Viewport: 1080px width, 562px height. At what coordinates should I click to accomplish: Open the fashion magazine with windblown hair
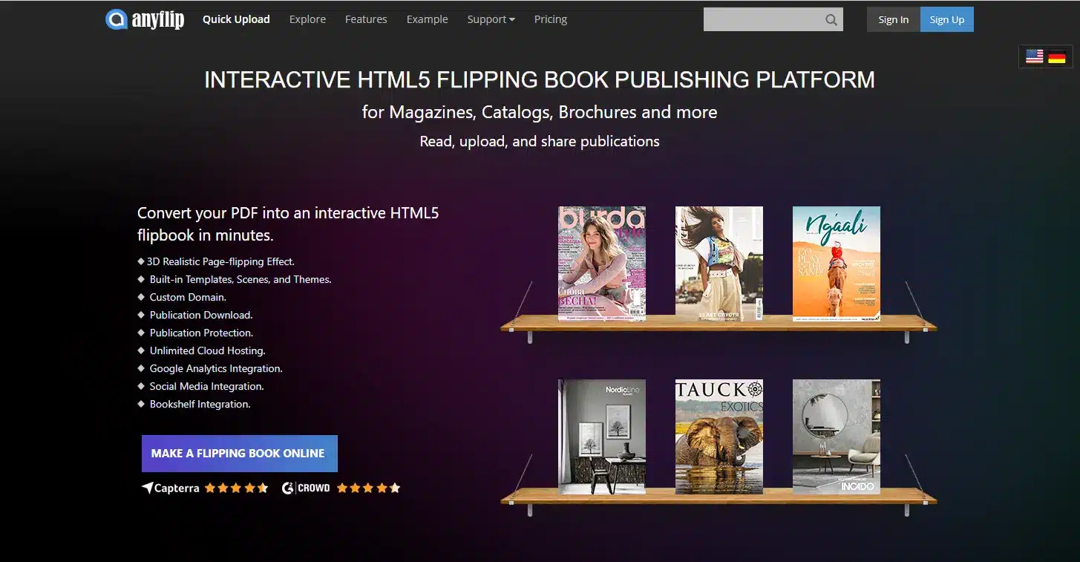click(x=719, y=264)
